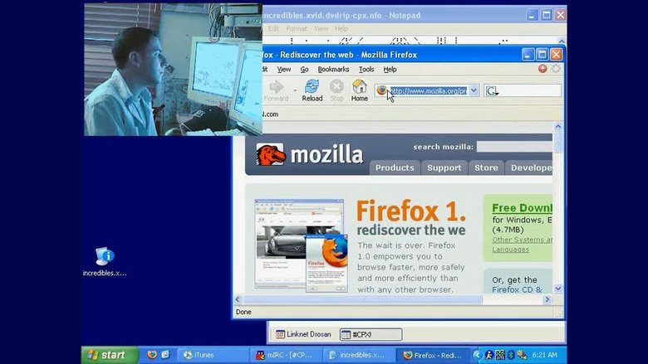Click the Reload toolbar button

[x=312, y=90]
